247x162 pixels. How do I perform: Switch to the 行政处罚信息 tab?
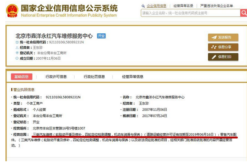tap(94, 77)
